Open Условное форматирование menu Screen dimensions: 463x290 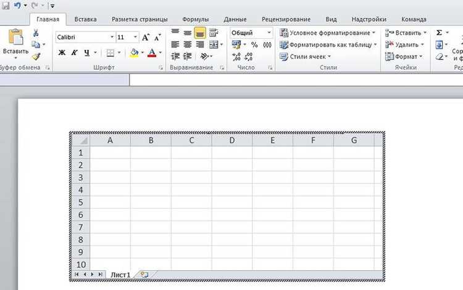tap(327, 33)
